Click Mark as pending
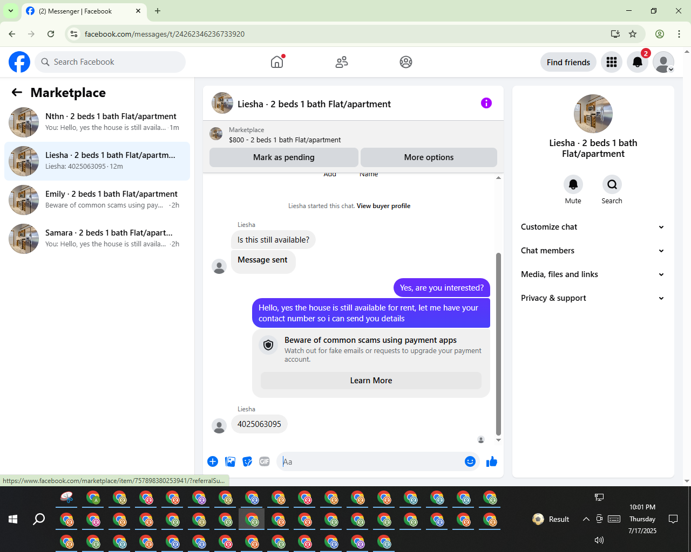This screenshot has width=691, height=552. tap(284, 157)
